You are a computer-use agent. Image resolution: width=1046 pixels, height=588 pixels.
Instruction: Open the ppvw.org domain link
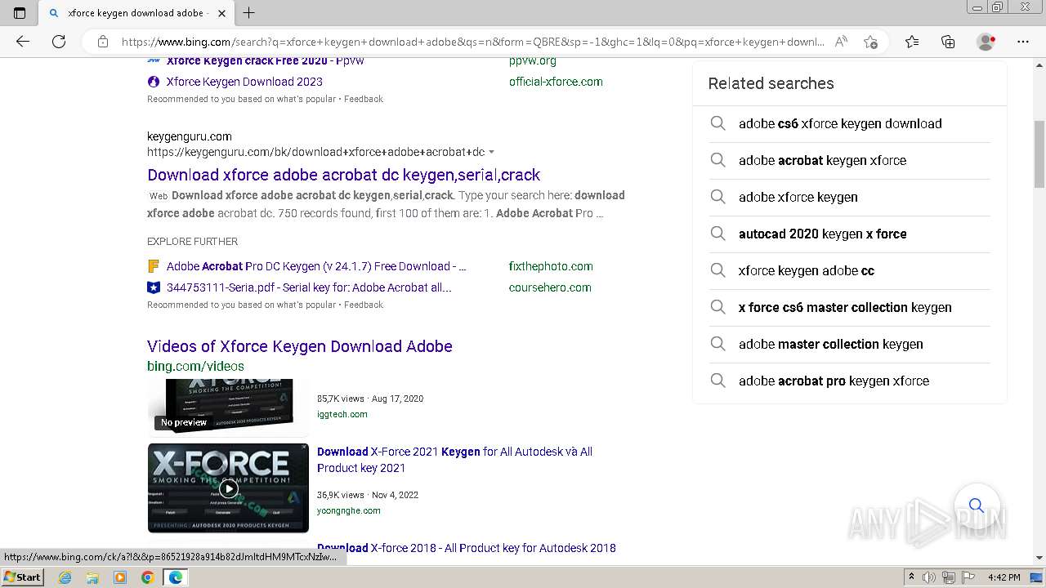[533, 61]
